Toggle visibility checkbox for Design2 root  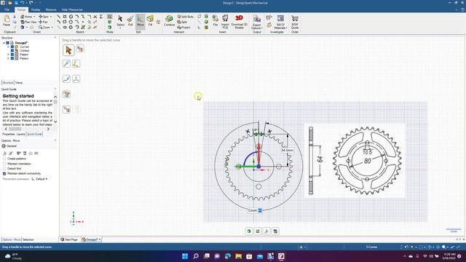click(x=8, y=43)
